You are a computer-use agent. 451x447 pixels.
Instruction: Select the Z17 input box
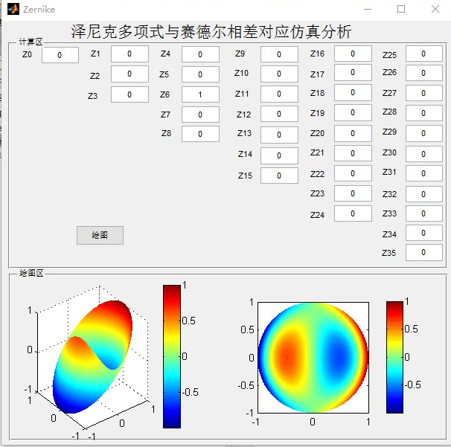point(353,72)
